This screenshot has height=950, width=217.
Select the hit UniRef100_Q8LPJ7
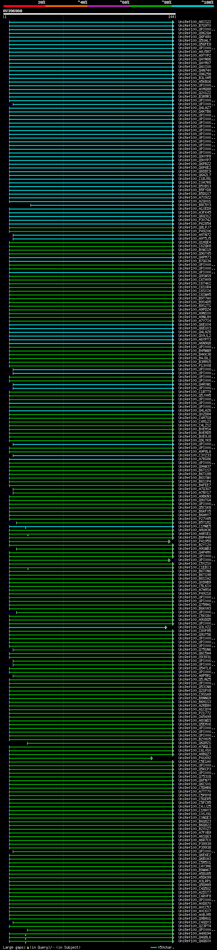coord(195,228)
